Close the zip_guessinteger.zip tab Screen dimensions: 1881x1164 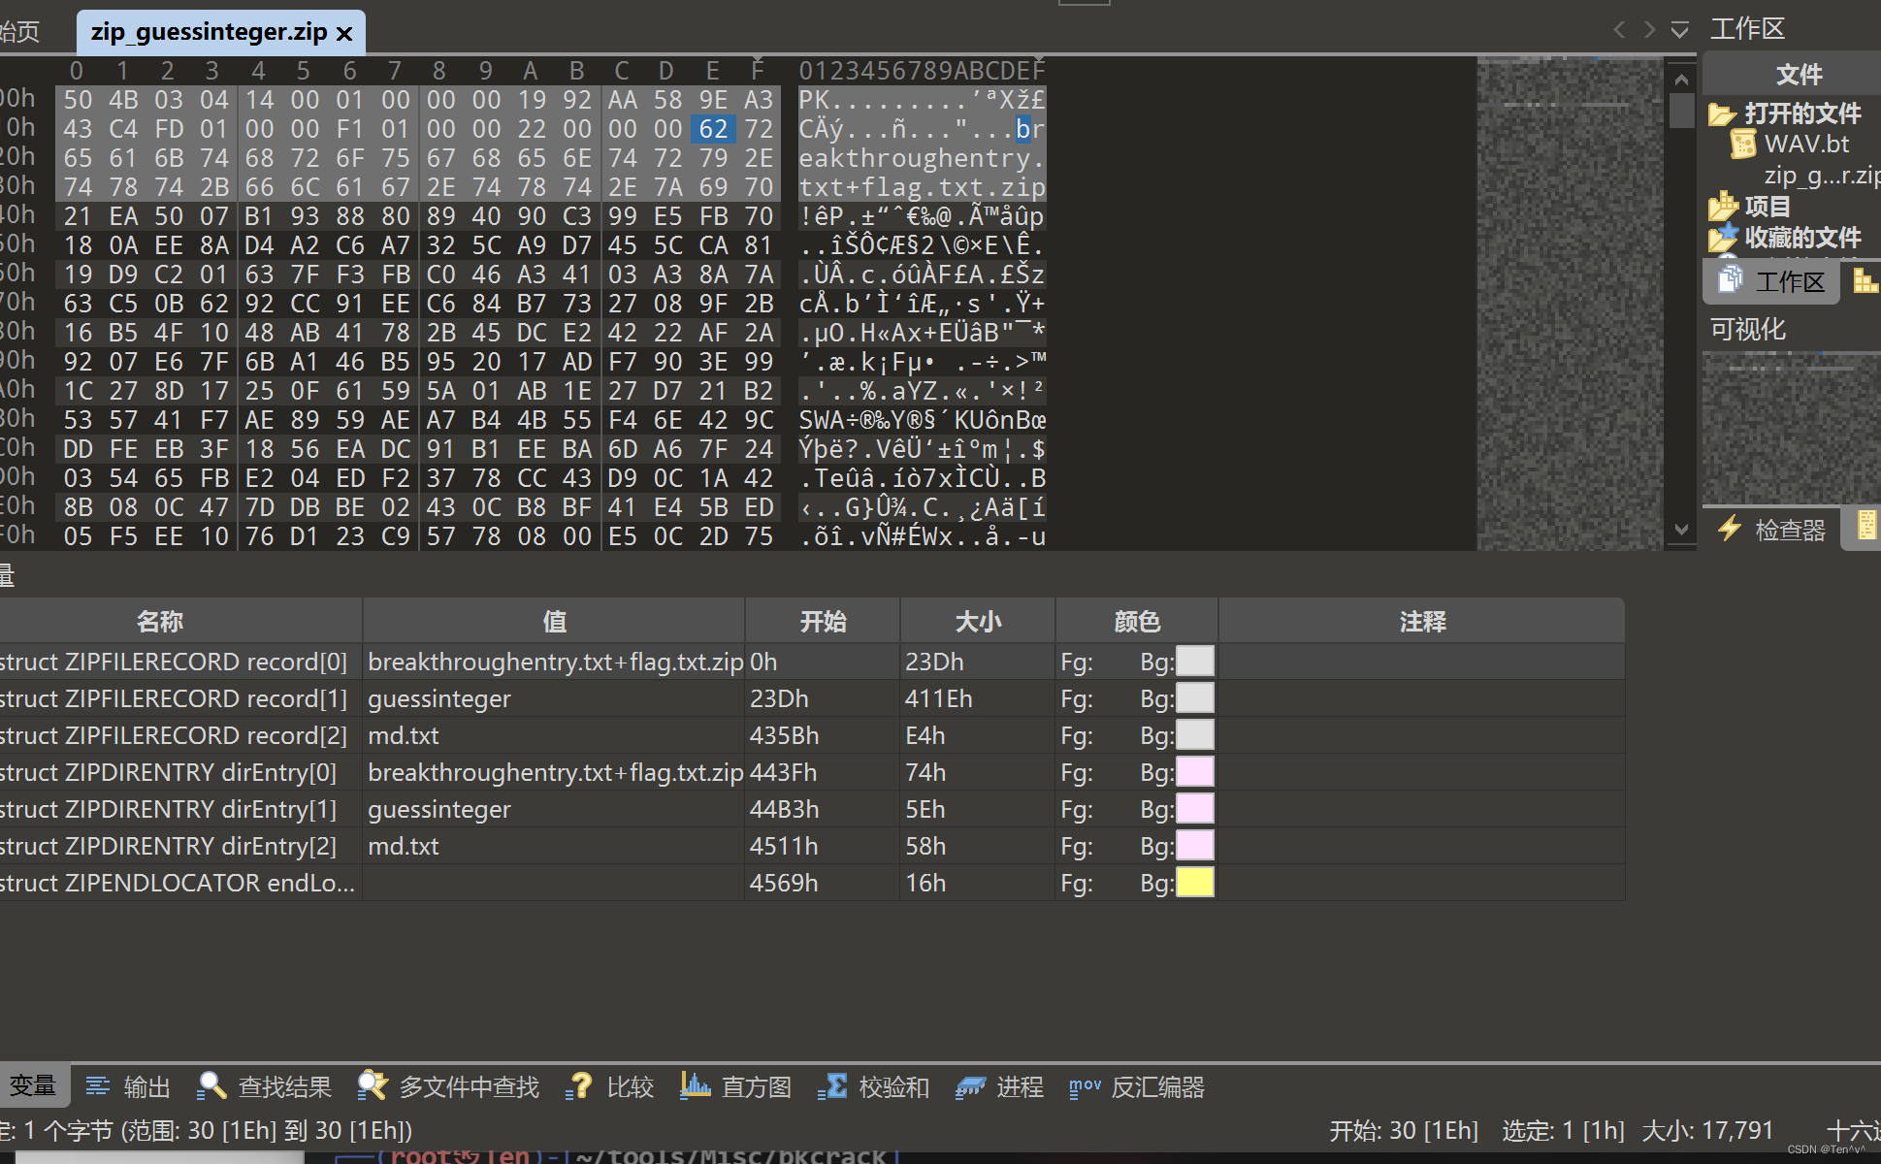coord(344,34)
